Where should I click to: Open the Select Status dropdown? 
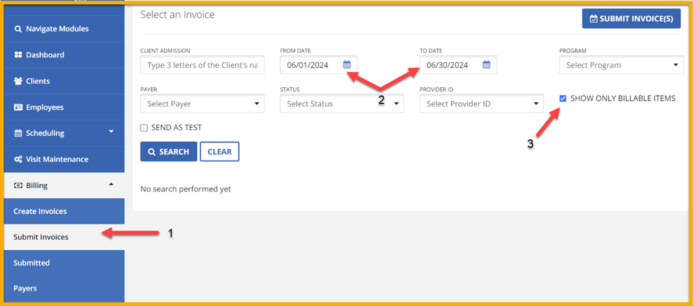pos(341,104)
